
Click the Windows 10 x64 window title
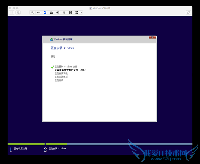(102, 8)
